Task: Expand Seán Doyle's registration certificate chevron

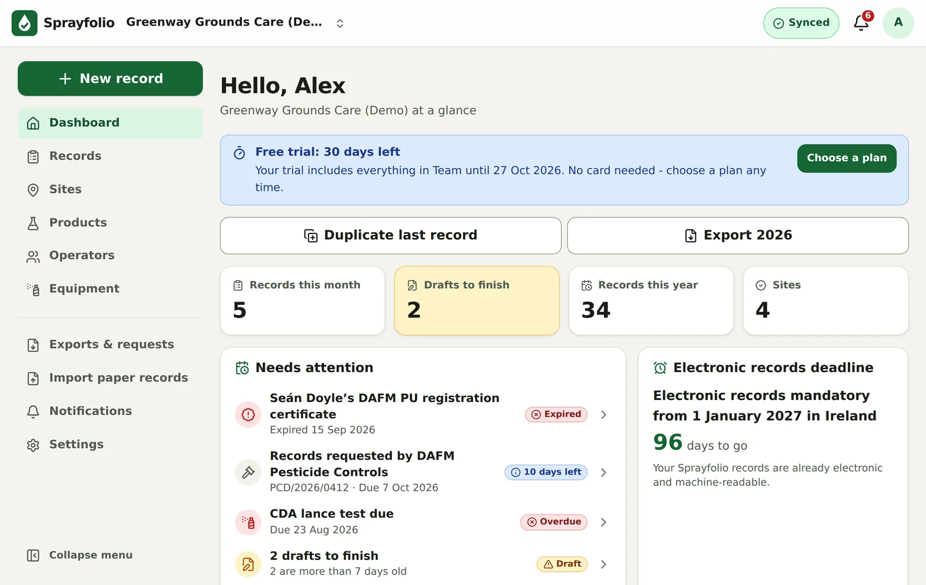Action: 604,415
